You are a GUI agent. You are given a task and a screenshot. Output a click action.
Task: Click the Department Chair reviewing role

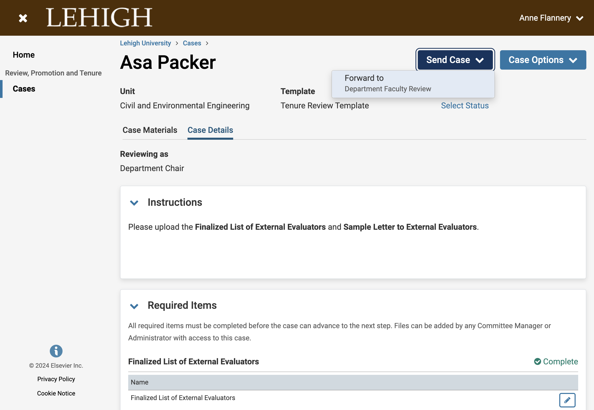pos(152,168)
